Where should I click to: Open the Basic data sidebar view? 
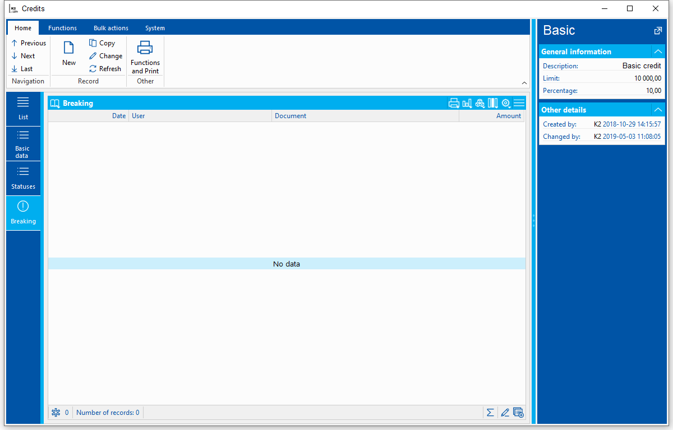click(23, 144)
